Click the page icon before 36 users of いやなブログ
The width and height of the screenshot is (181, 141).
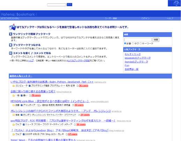click(x=77, y=86)
